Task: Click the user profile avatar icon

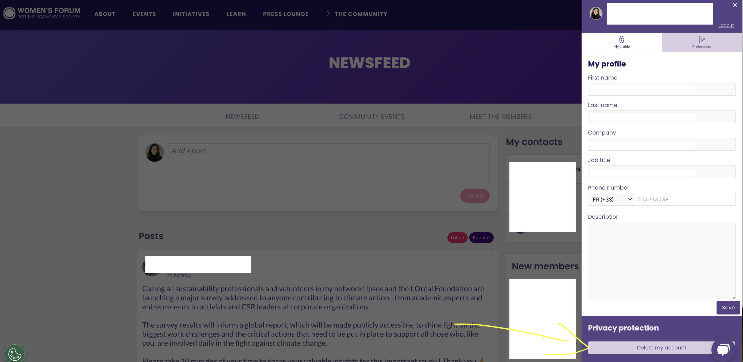Action: point(596,13)
